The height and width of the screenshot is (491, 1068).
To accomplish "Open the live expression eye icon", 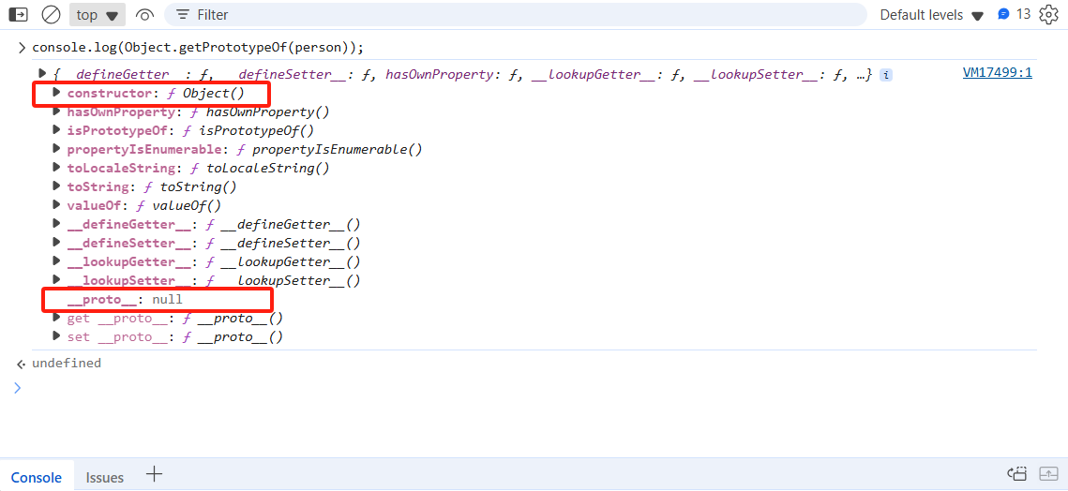I will 144,15.
